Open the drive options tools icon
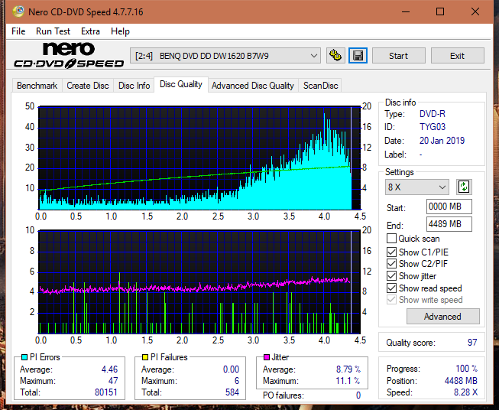The height and width of the screenshot is (410, 499). tap(335, 56)
